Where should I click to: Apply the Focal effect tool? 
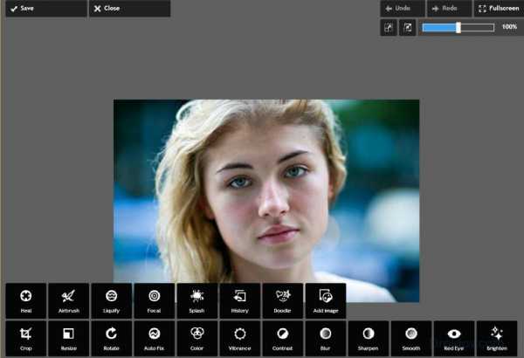tap(154, 300)
